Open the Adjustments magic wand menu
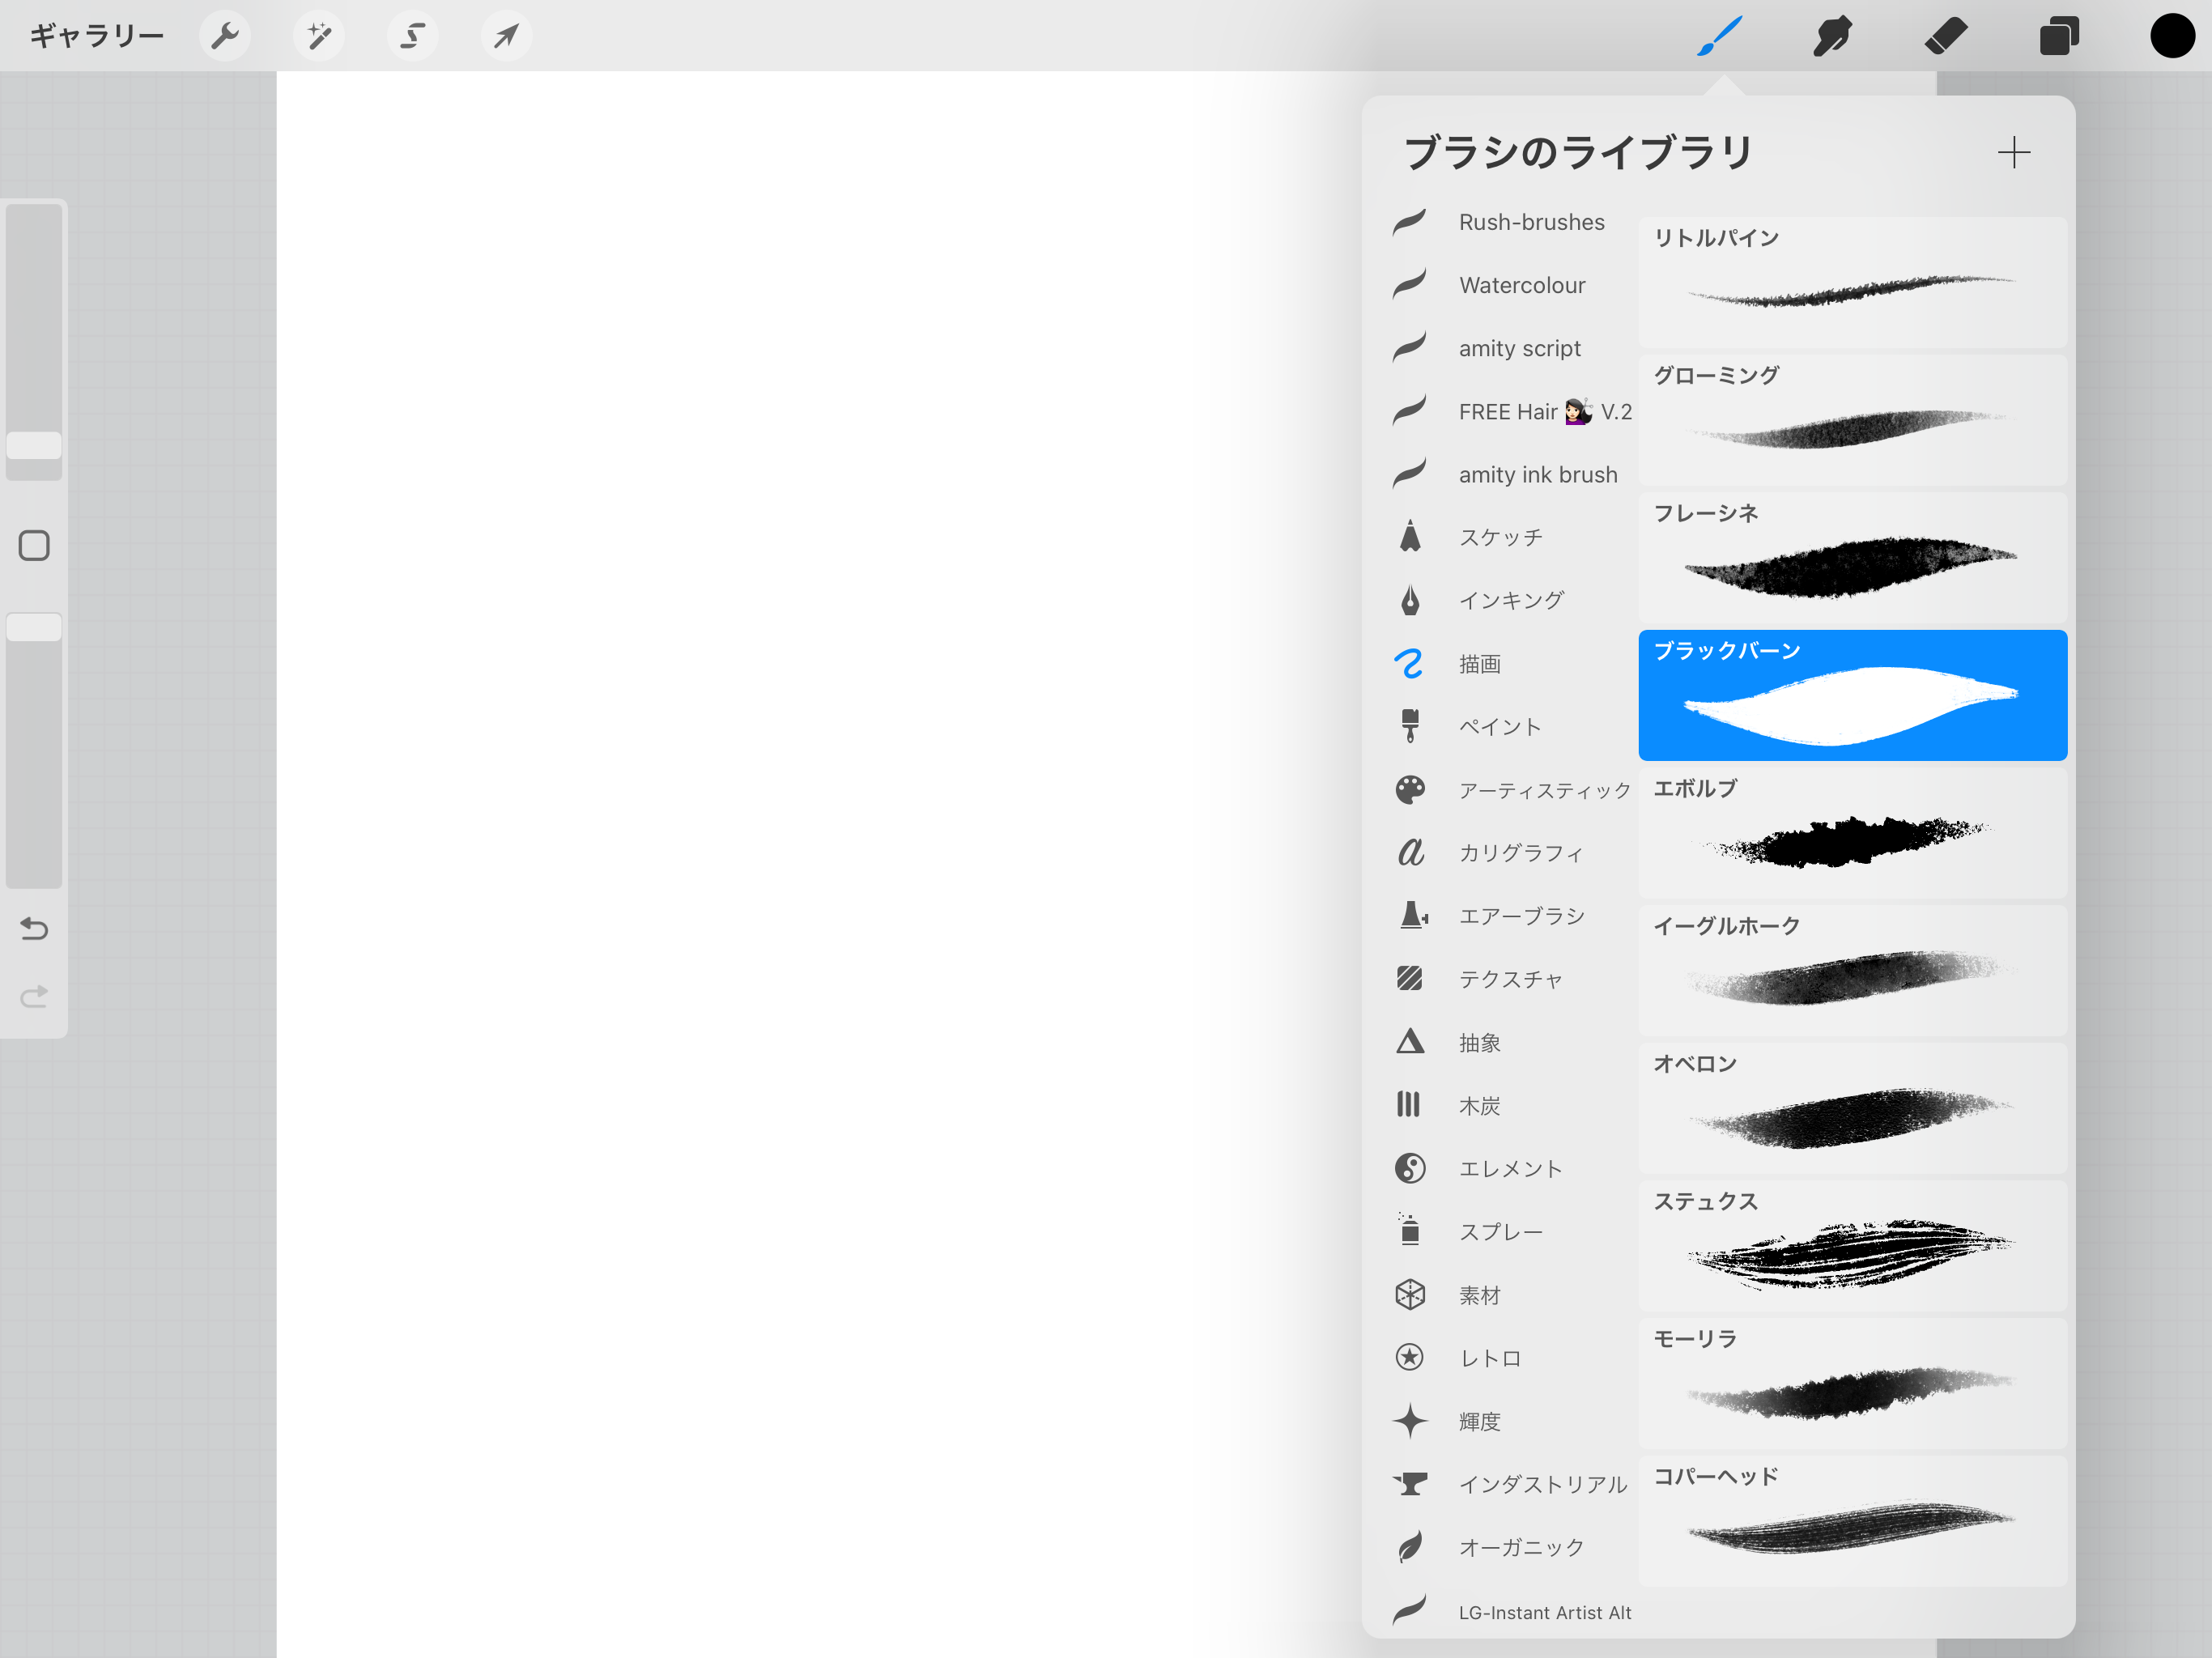The height and width of the screenshot is (1658, 2212). point(319,37)
